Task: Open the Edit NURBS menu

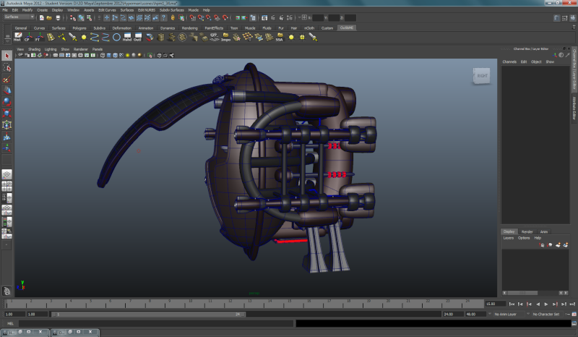Action: coord(147,10)
